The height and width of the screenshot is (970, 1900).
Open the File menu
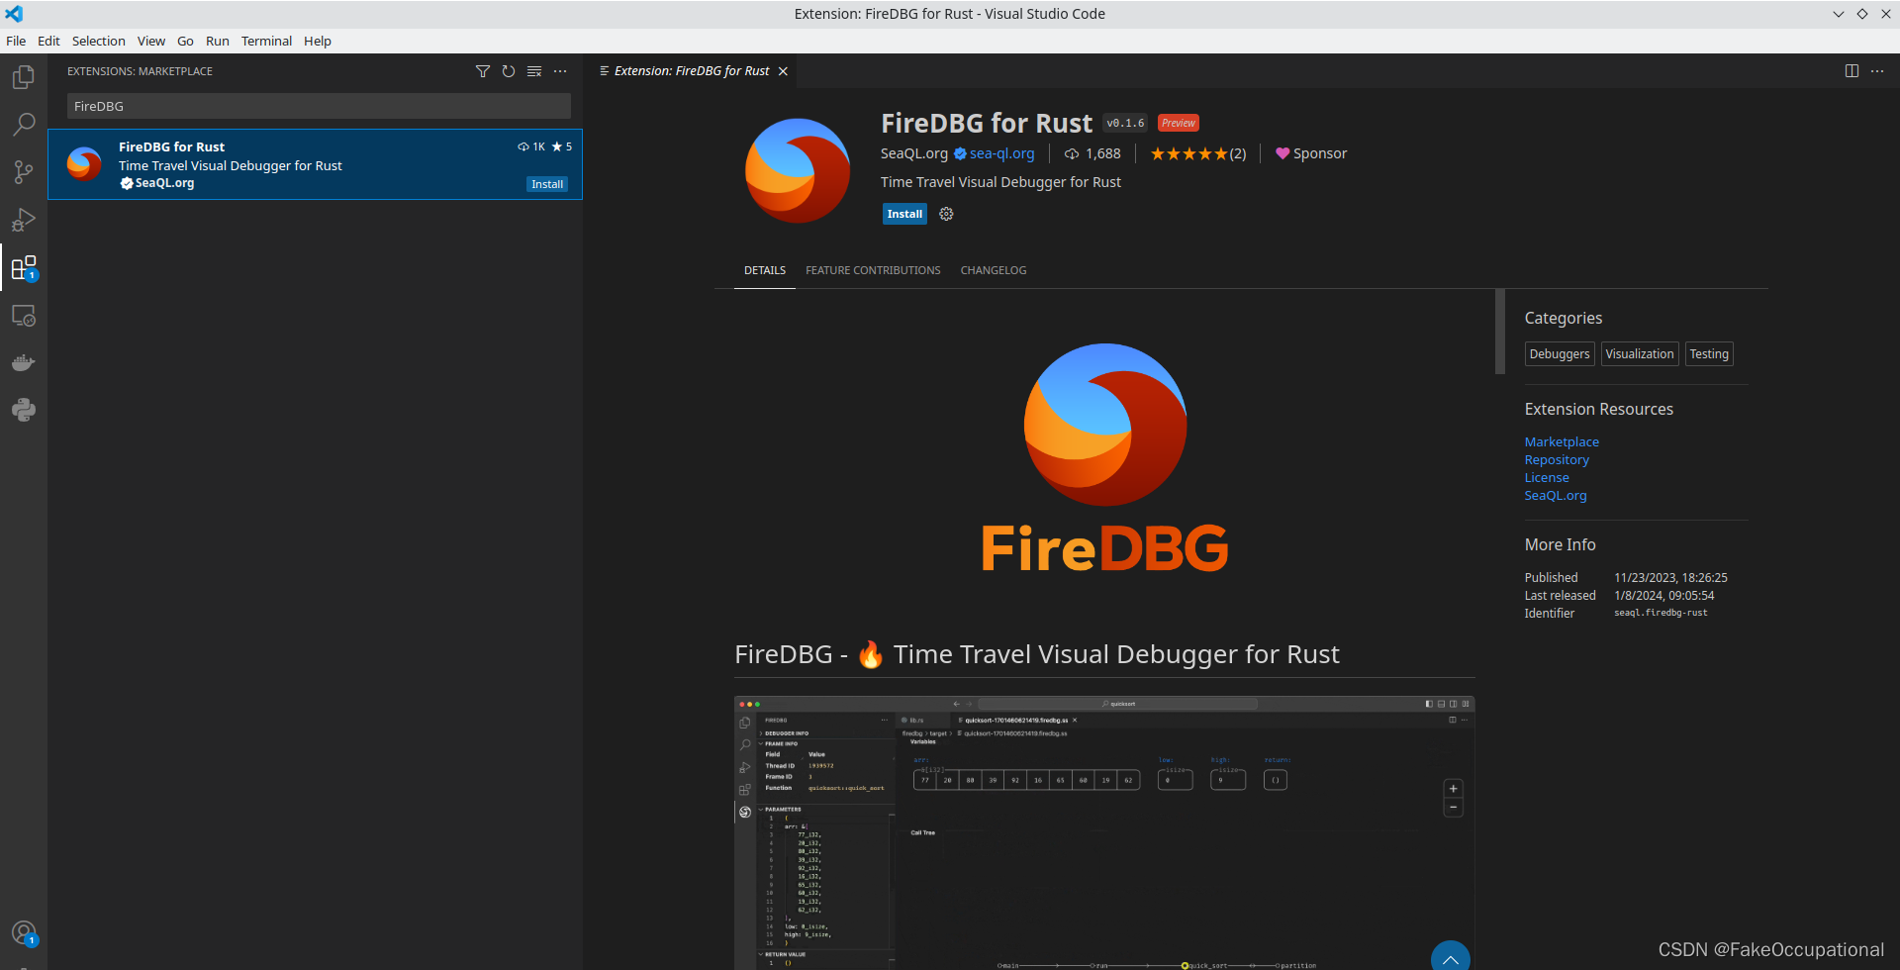point(16,41)
